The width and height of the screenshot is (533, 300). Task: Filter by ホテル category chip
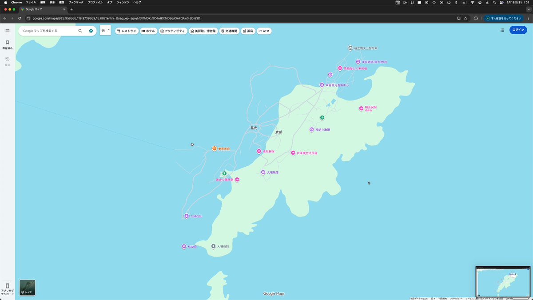148,31
